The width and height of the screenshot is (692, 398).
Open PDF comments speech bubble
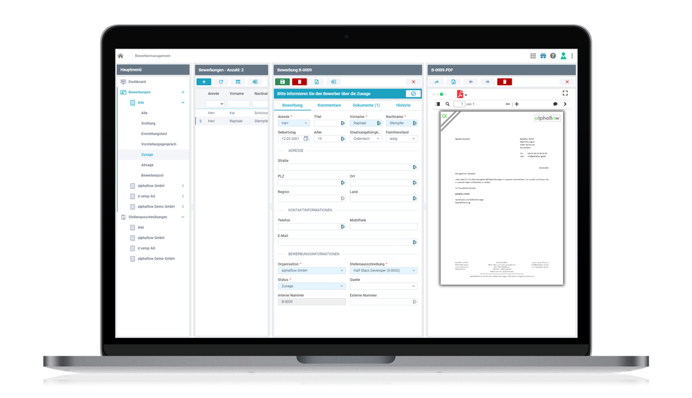pyautogui.click(x=555, y=104)
